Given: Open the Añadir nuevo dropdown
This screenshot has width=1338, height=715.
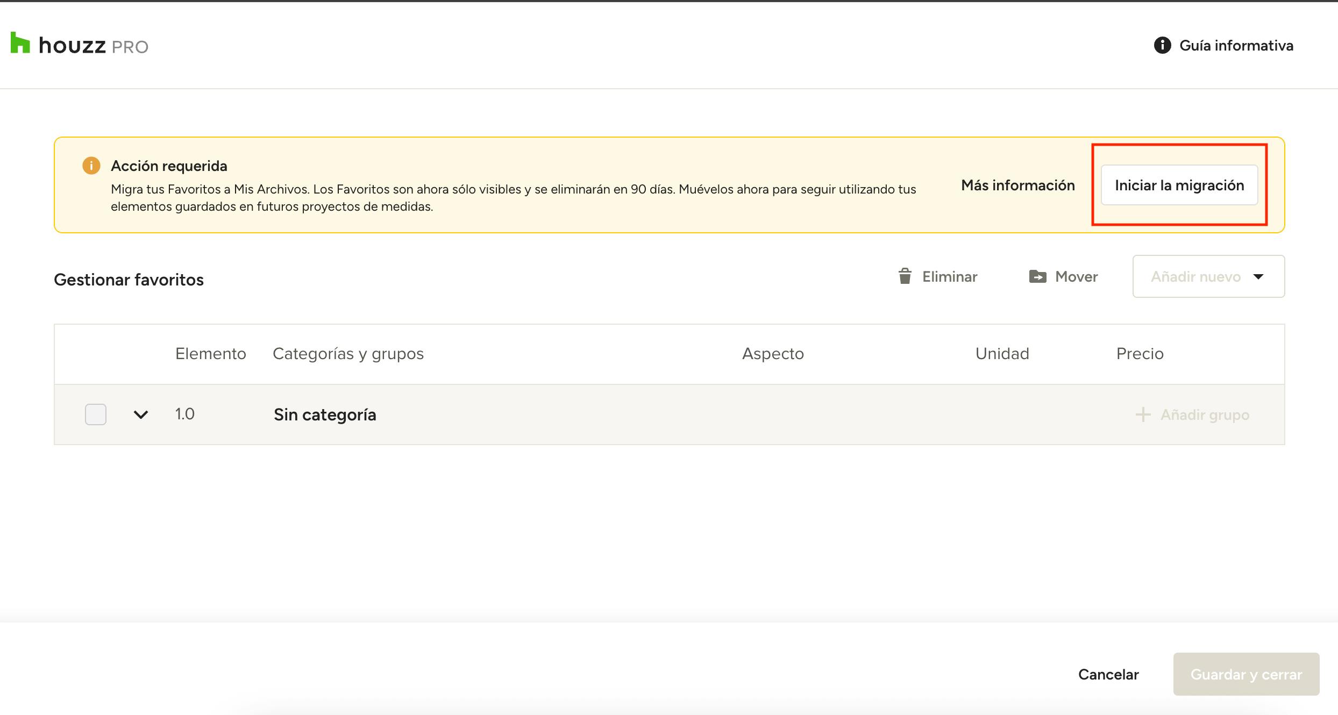Looking at the screenshot, I should (x=1208, y=276).
